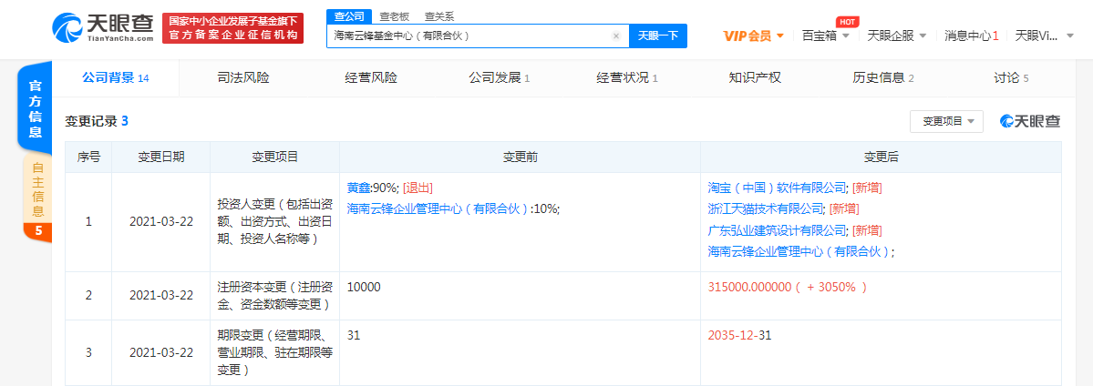Click the 2021-03-22 date in row 1
The height and width of the screenshot is (386, 1093).
[161, 222]
